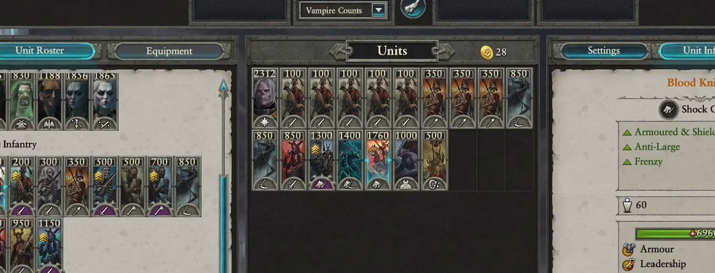
Task: Click the Shock Cavalry unit class icon
Action: (668, 109)
